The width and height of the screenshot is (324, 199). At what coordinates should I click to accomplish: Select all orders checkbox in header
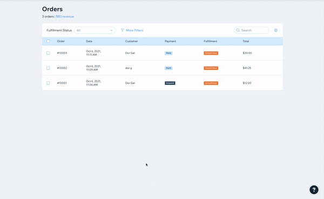(48, 41)
